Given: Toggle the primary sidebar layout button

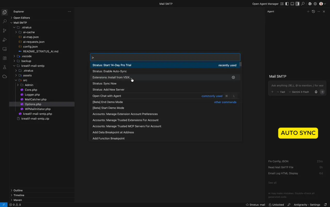Looking at the screenshot, I should pyautogui.click(x=287, y=4).
